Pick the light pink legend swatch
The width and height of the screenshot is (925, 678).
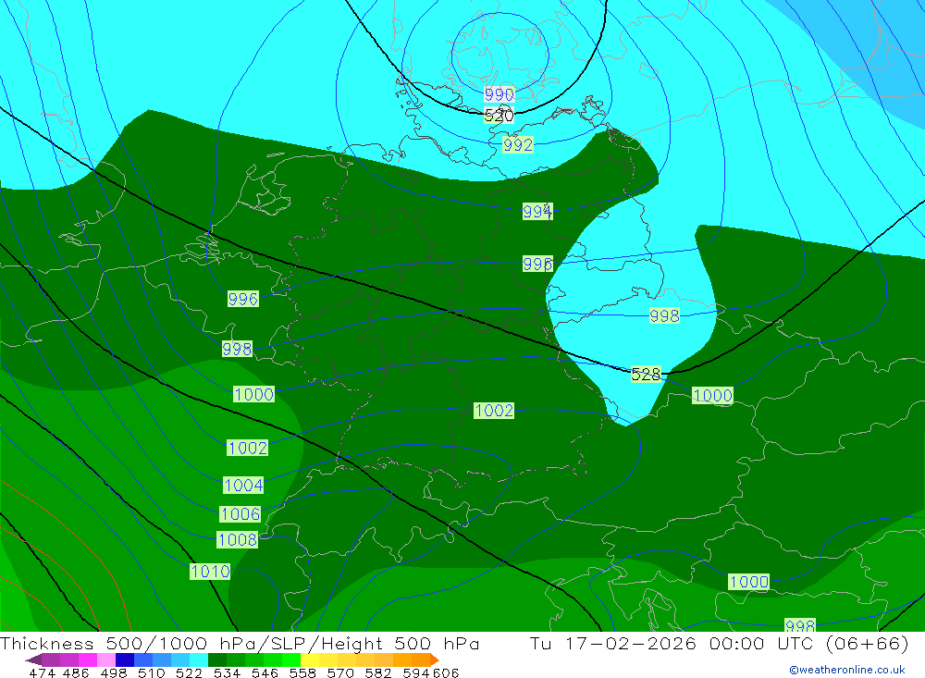pyautogui.click(x=106, y=660)
